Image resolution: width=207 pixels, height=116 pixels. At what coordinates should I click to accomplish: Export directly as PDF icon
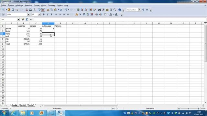[27, 10]
